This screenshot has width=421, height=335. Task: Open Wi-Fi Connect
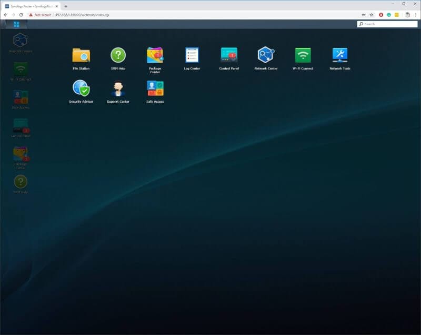coord(303,53)
